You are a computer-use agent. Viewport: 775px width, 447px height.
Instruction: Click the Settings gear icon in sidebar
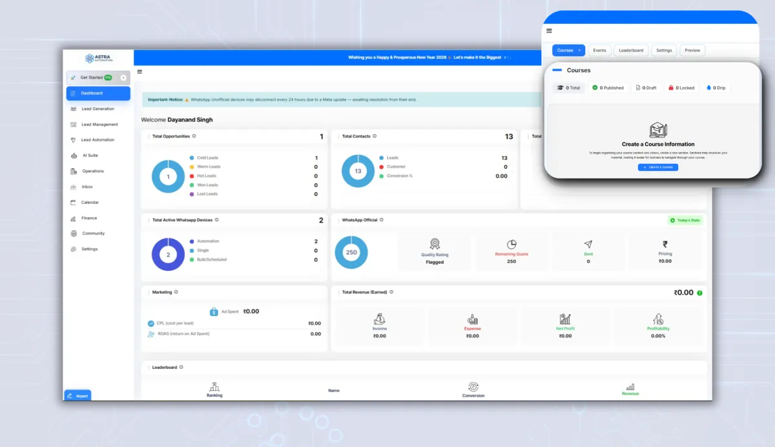pos(74,249)
